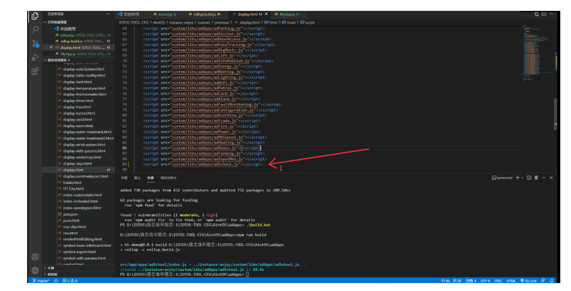Toggle Go Live server in status bar
Image resolution: width=571 pixels, height=291 pixels.
tap(528, 281)
